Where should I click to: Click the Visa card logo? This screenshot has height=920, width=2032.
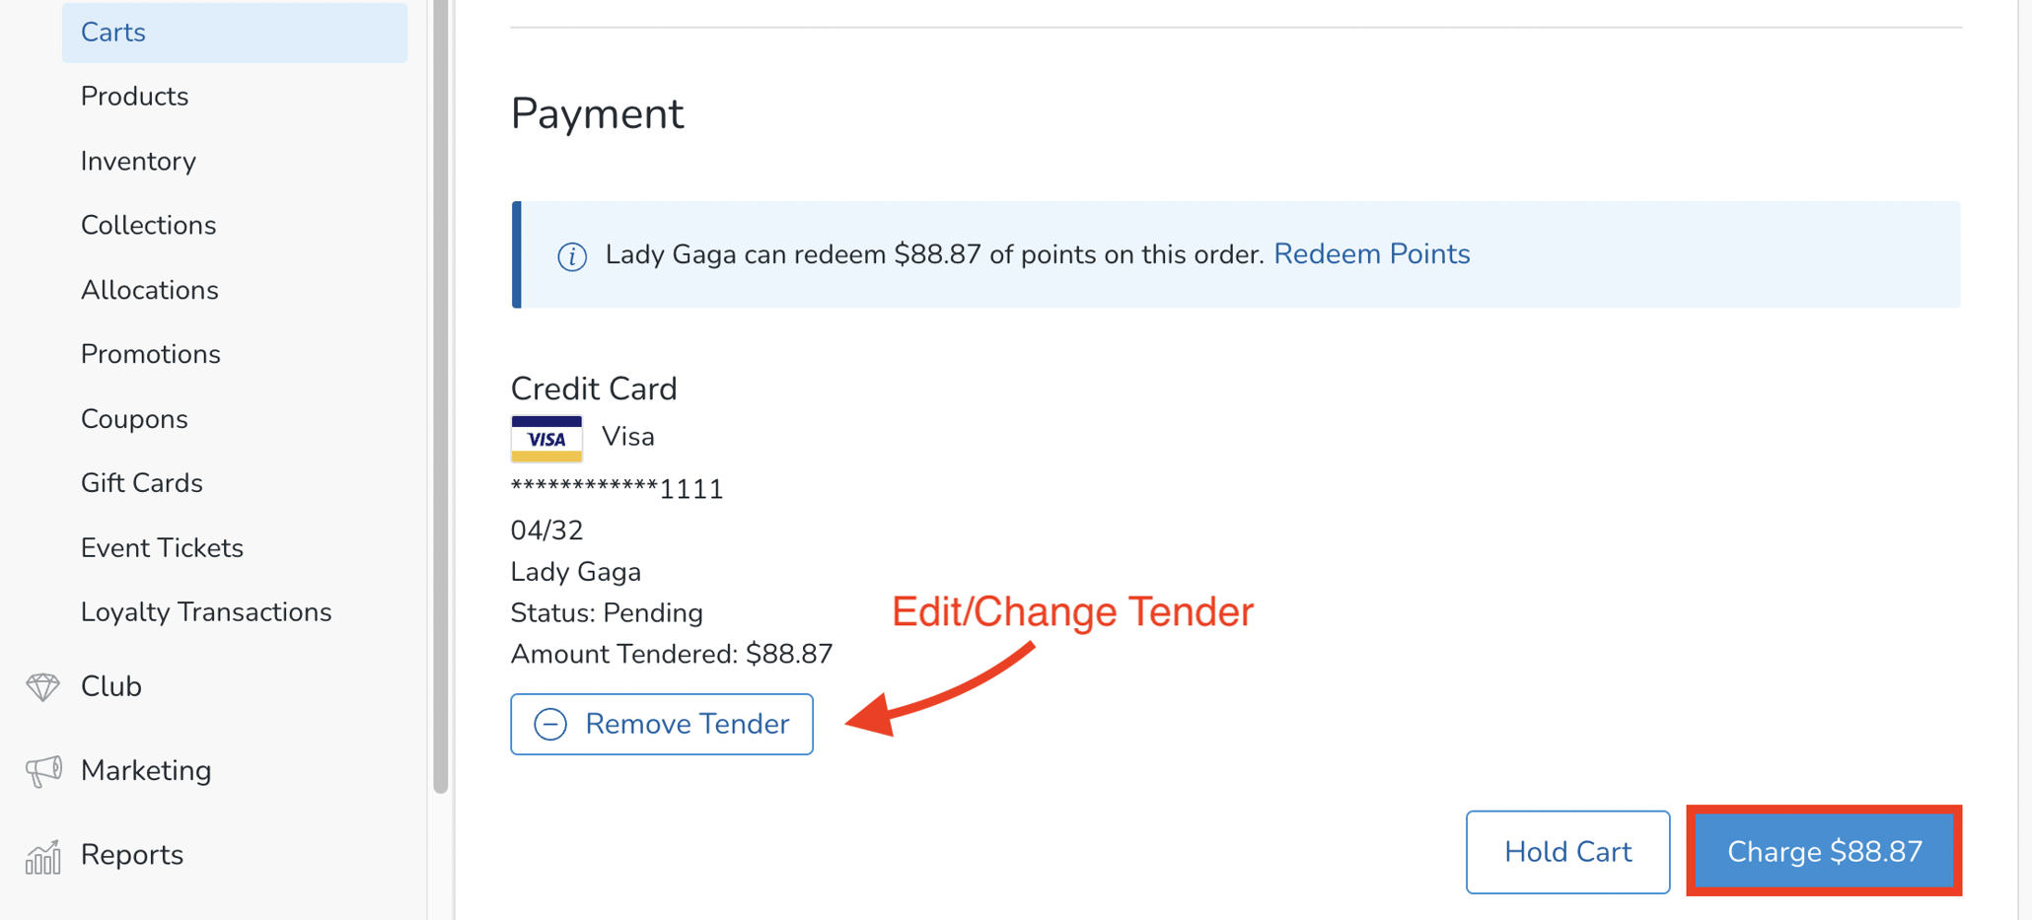tap(546, 438)
